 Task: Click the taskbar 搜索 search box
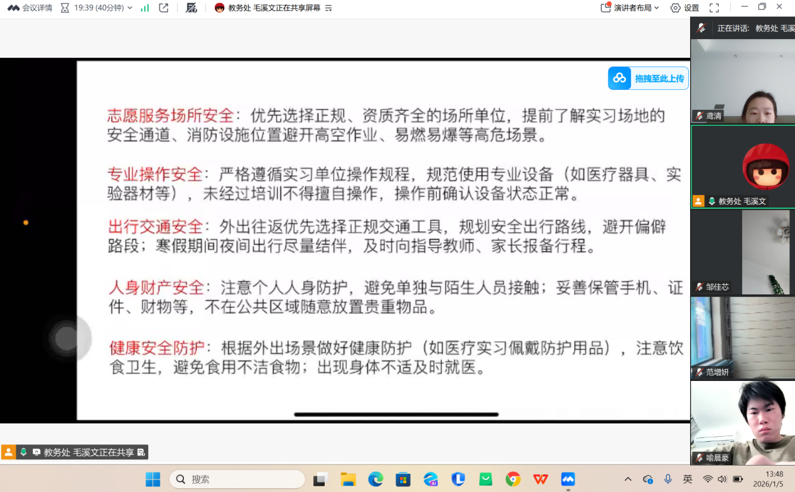click(x=237, y=479)
